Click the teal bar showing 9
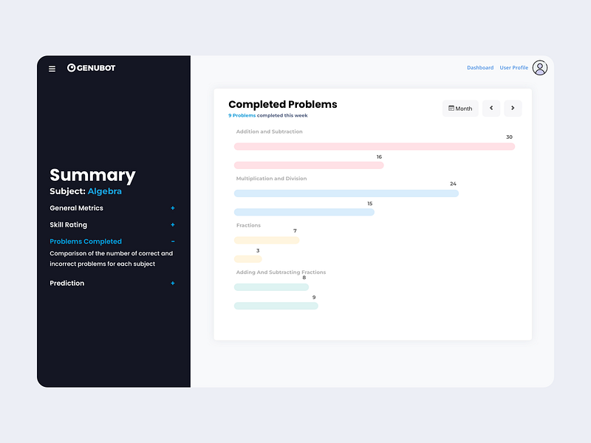This screenshot has height=443, width=591. [x=276, y=306]
